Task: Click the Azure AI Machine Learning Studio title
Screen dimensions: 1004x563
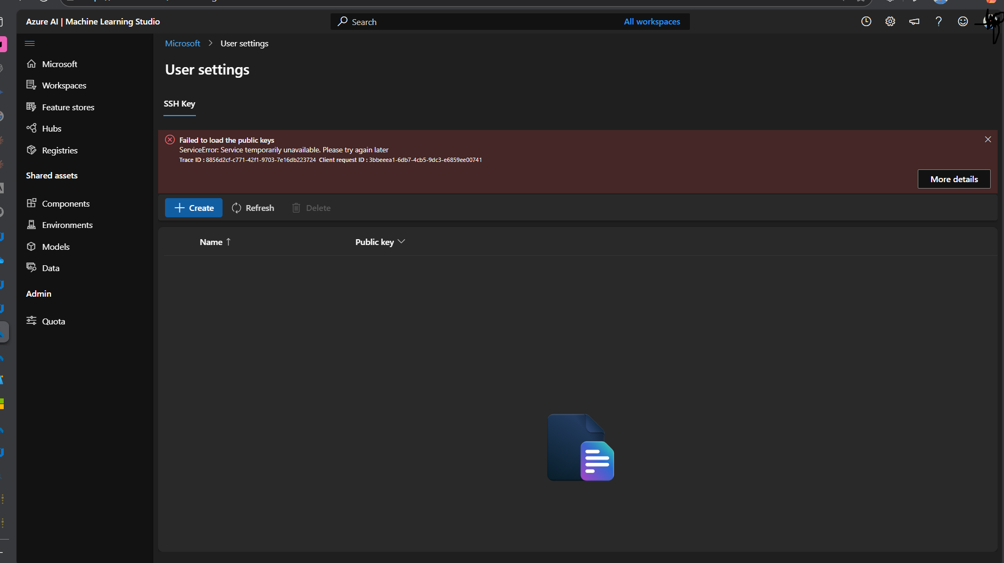Action: [x=93, y=22]
